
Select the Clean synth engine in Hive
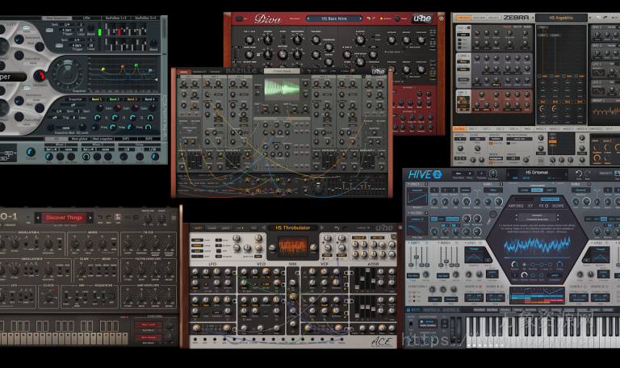click(x=524, y=190)
